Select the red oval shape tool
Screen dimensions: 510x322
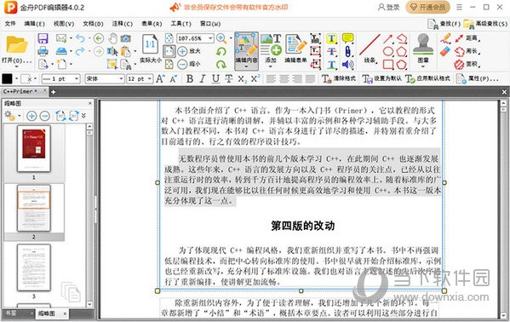pos(387,51)
